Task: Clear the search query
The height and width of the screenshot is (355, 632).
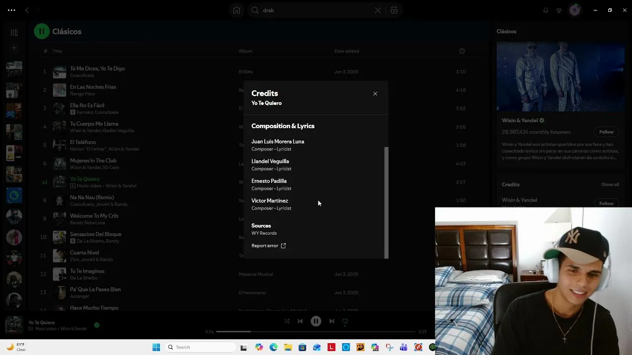Action: point(378,10)
